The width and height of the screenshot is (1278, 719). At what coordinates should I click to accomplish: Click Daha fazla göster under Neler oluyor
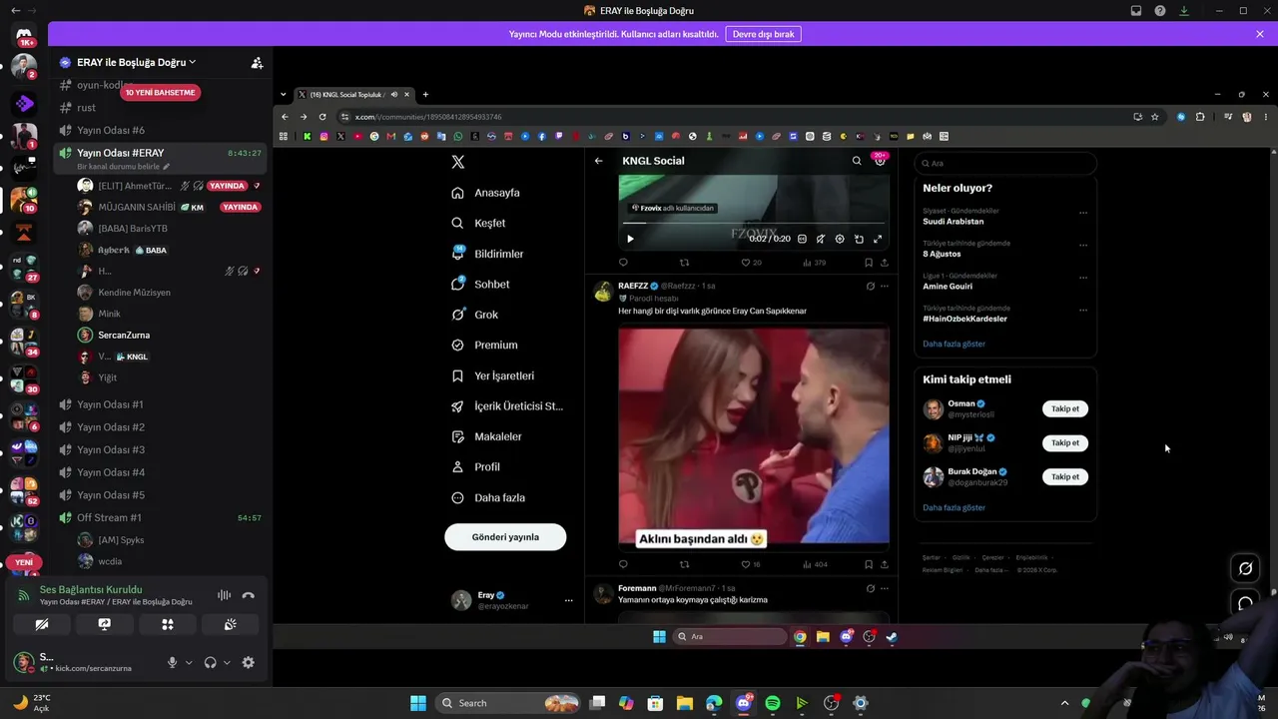pyautogui.click(x=954, y=344)
